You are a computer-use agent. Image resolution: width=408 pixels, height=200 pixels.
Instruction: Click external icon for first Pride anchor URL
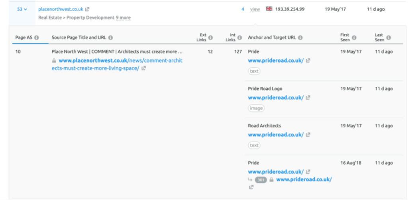[x=308, y=60]
